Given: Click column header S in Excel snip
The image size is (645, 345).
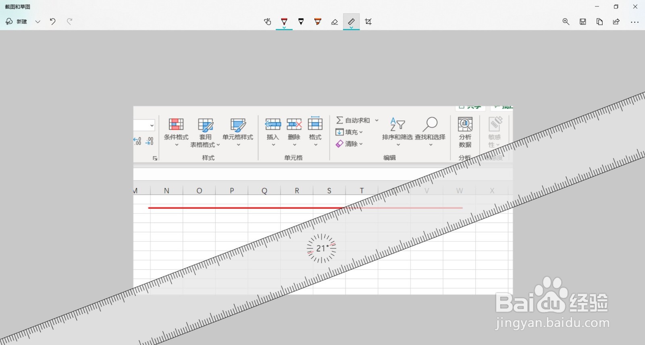Looking at the screenshot, I should pyautogui.click(x=329, y=191).
